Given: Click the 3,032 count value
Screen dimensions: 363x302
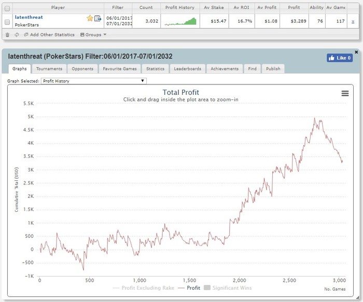Looking at the screenshot, I should click(x=151, y=21).
